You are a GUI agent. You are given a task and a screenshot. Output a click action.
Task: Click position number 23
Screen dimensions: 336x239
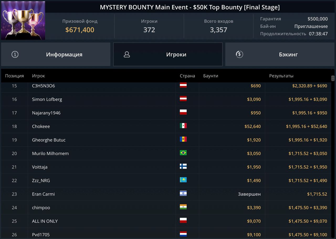14,194
